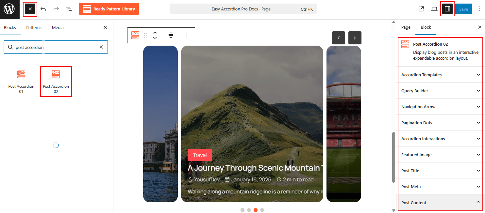This screenshot has width=485, height=213.
Task: Toggle the Settings sidebar panel
Action: pyautogui.click(x=447, y=9)
